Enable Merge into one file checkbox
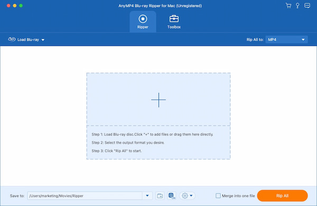This screenshot has width=317, height=206. pyautogui.click(x=218, y=195)
